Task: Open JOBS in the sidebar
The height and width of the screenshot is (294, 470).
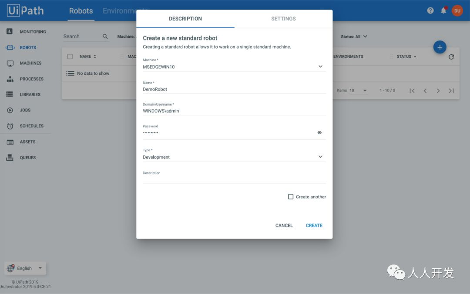Action: [25, 110]
